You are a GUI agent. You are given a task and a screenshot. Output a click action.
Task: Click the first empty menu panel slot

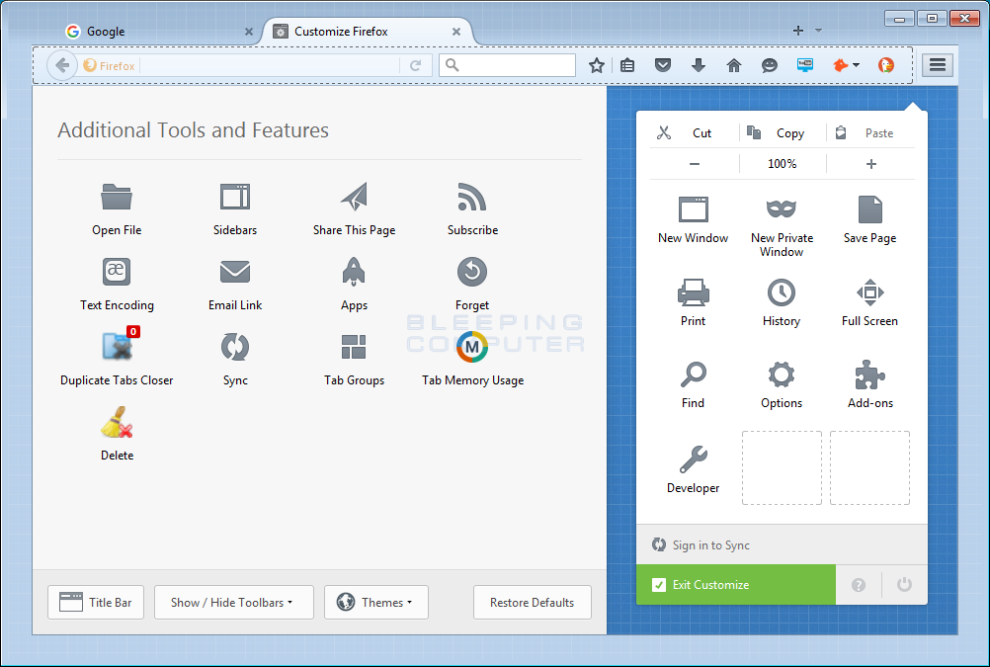pos(782,468)
